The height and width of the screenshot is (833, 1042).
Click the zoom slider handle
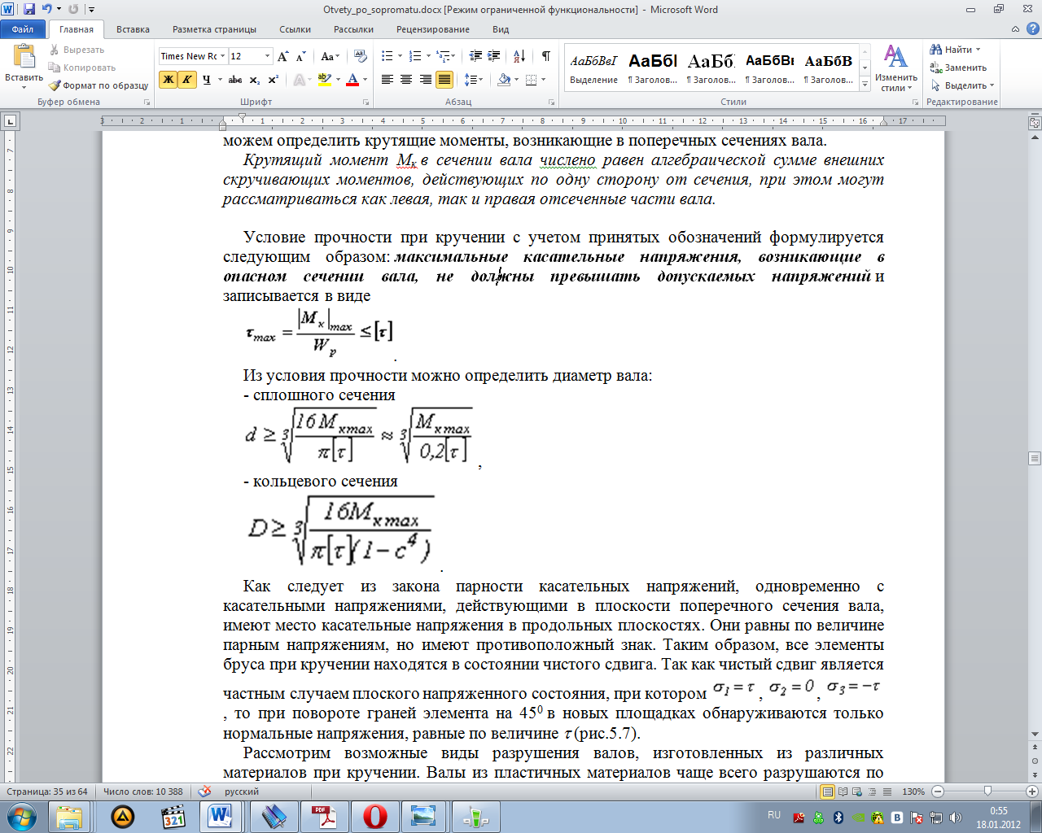(x=987, y=792)
